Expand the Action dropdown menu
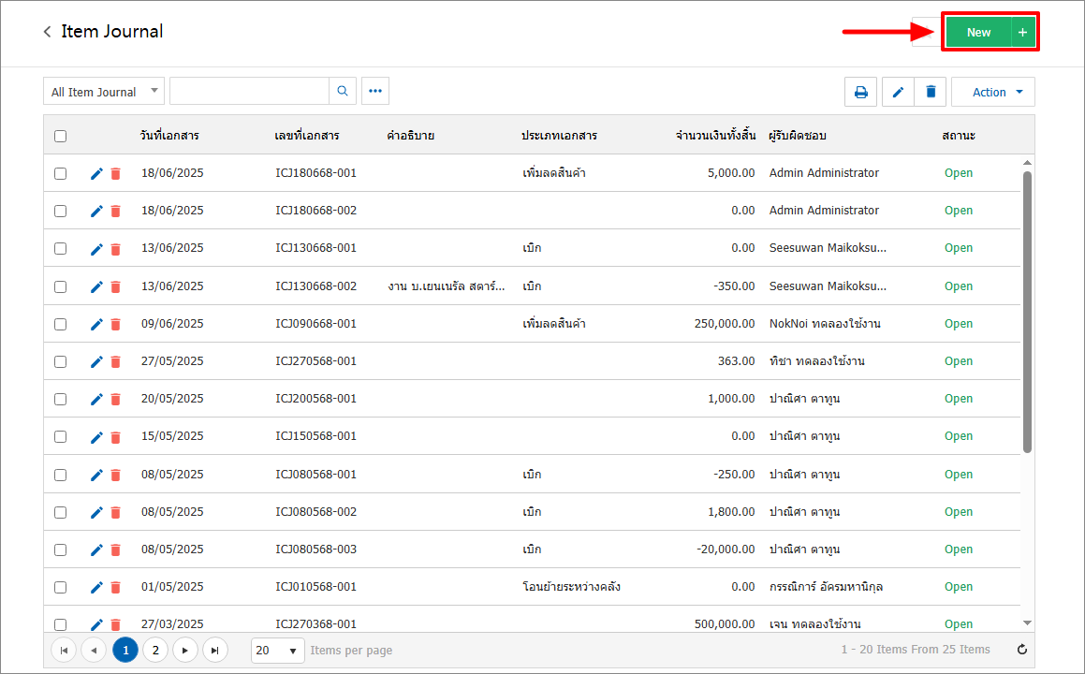 993,92
